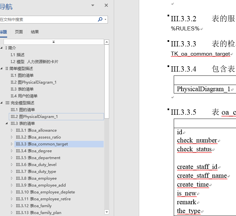236x216 pixels.
Task: Click create_time cell in document table
Action: coord(193,185)
